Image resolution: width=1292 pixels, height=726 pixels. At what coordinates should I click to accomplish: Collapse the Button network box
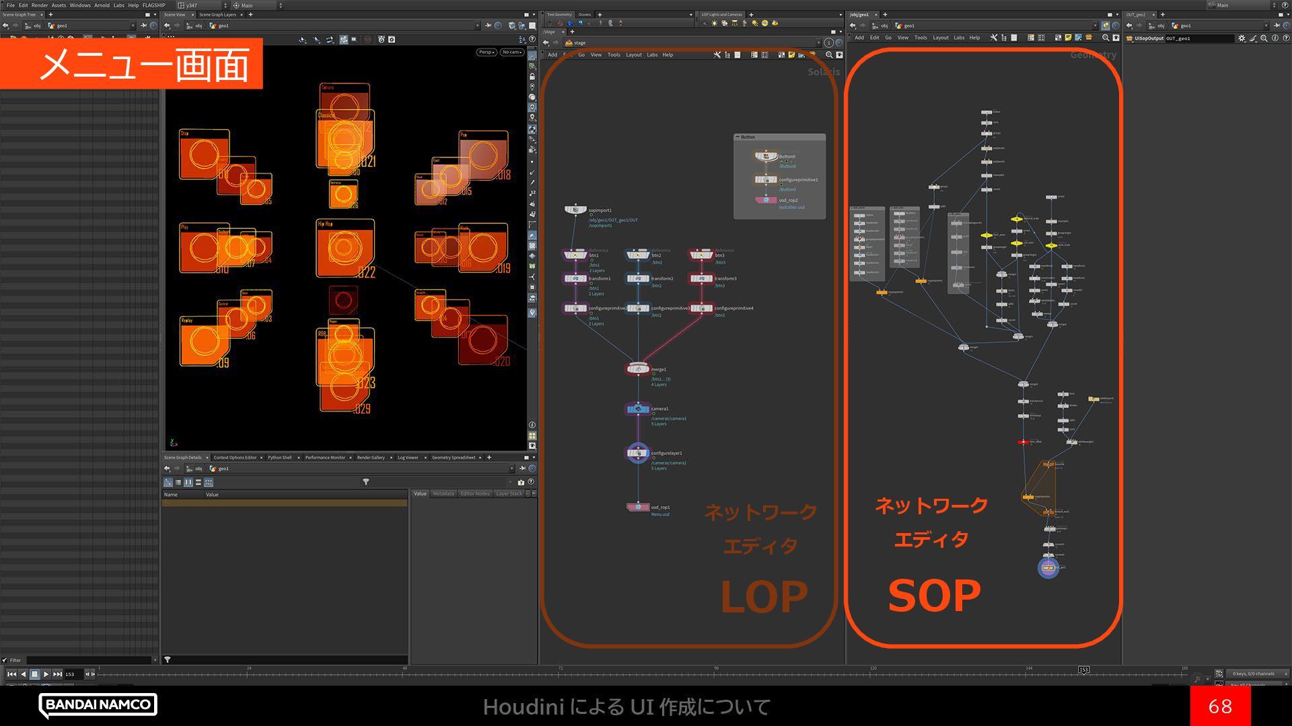pos(738,137)
